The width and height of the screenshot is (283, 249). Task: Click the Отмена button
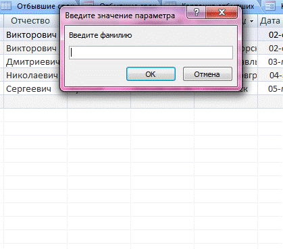pyautogui.click(x=207, y=74)
